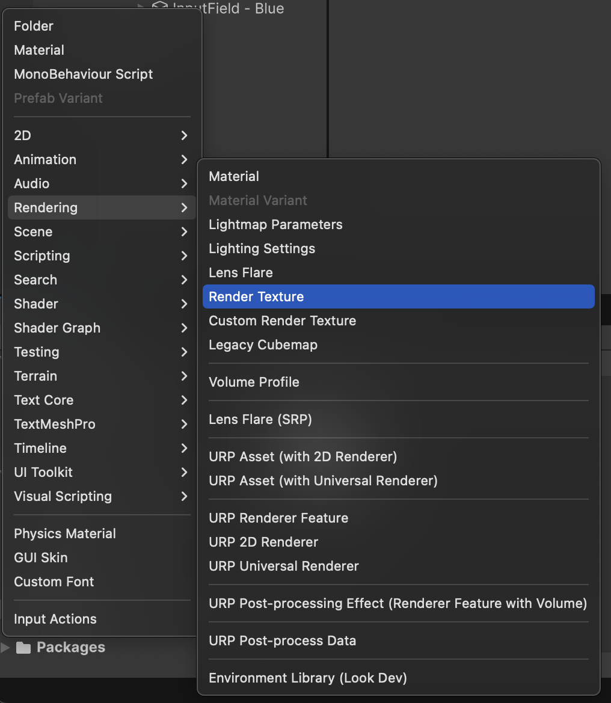Choose MonoBehaviour Script menu entry
This screenshot has height=703, width=611.
pyautogui.click(x=83, y=74)
